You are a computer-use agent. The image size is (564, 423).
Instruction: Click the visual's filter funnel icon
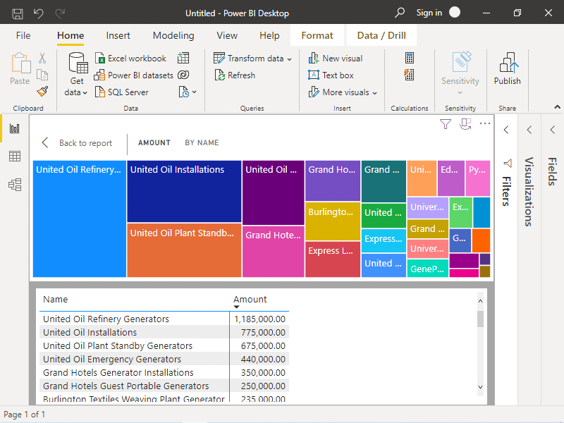pos(446,124)
